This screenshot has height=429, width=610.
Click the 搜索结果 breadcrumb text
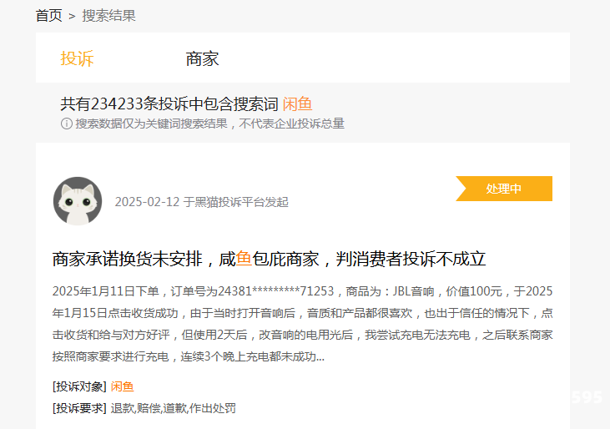coord(108,16)
